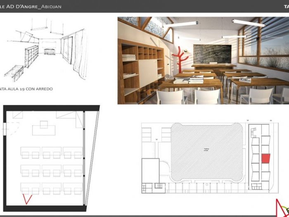The height and width of the screenshot is (217, 289).
Task: Open the school site plan drawing
Action: click(x=210, y=157)
